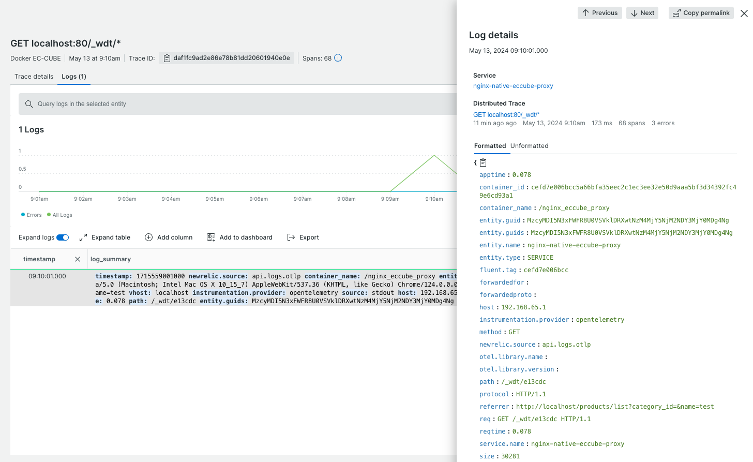The image size is (753, 462).
Task: Click the service.name attribute key
Action: pos(502,444)
